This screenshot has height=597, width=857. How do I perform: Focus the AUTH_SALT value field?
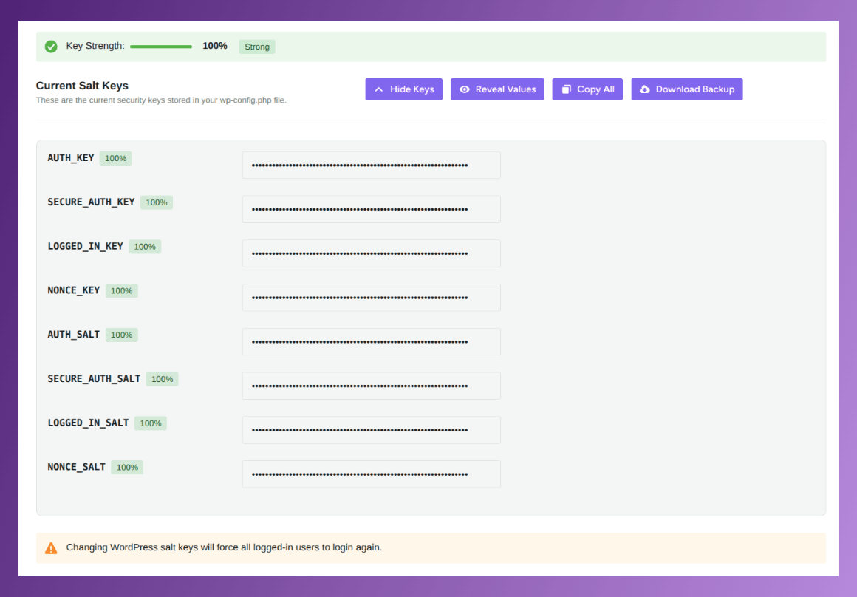coord(372,341)
